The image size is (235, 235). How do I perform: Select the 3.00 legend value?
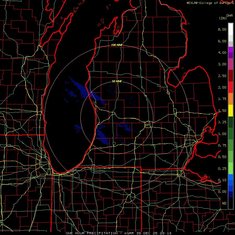[222, 64]
